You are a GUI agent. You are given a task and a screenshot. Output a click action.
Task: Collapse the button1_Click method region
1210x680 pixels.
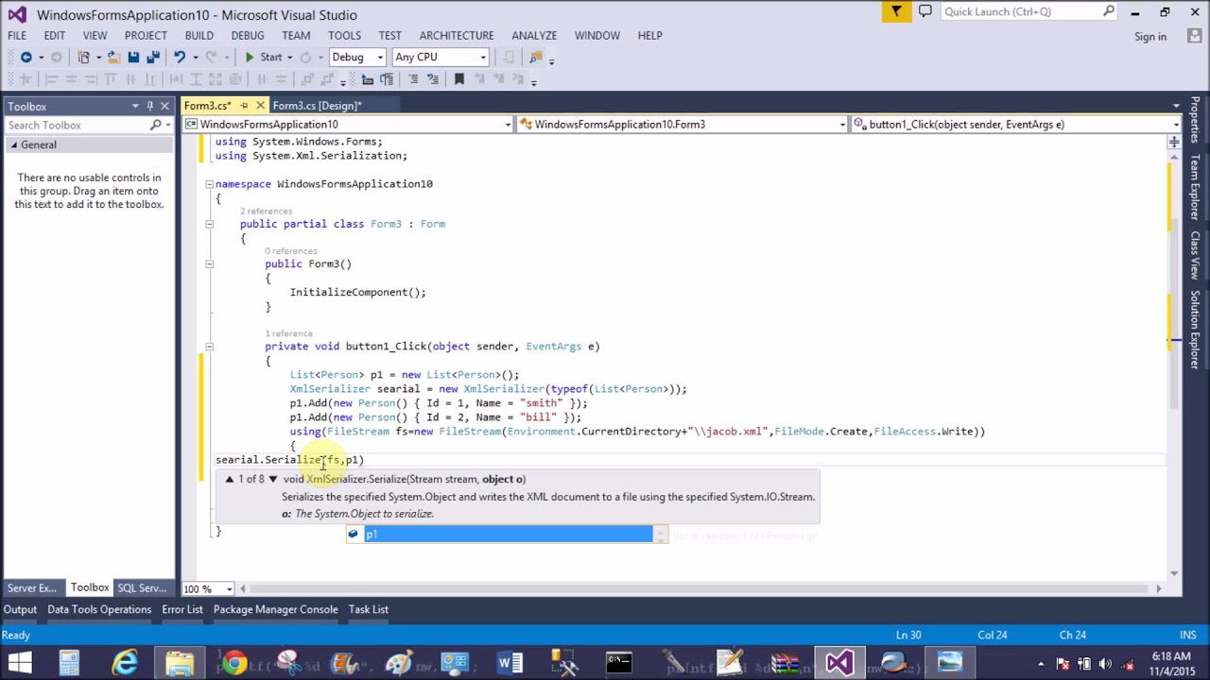click(210, 347)
